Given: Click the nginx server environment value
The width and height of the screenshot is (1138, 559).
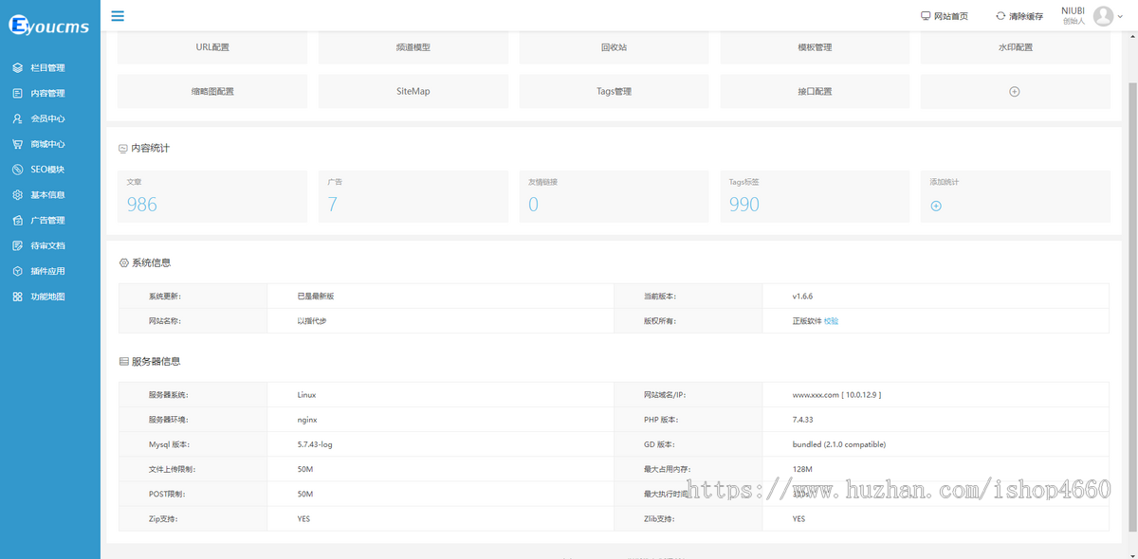Looking at the screenshot, I should 307,420.
